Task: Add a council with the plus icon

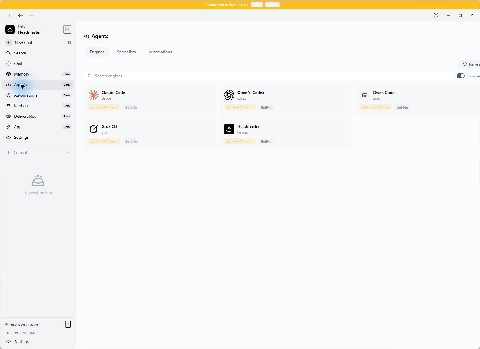Action: pos(68,153)
